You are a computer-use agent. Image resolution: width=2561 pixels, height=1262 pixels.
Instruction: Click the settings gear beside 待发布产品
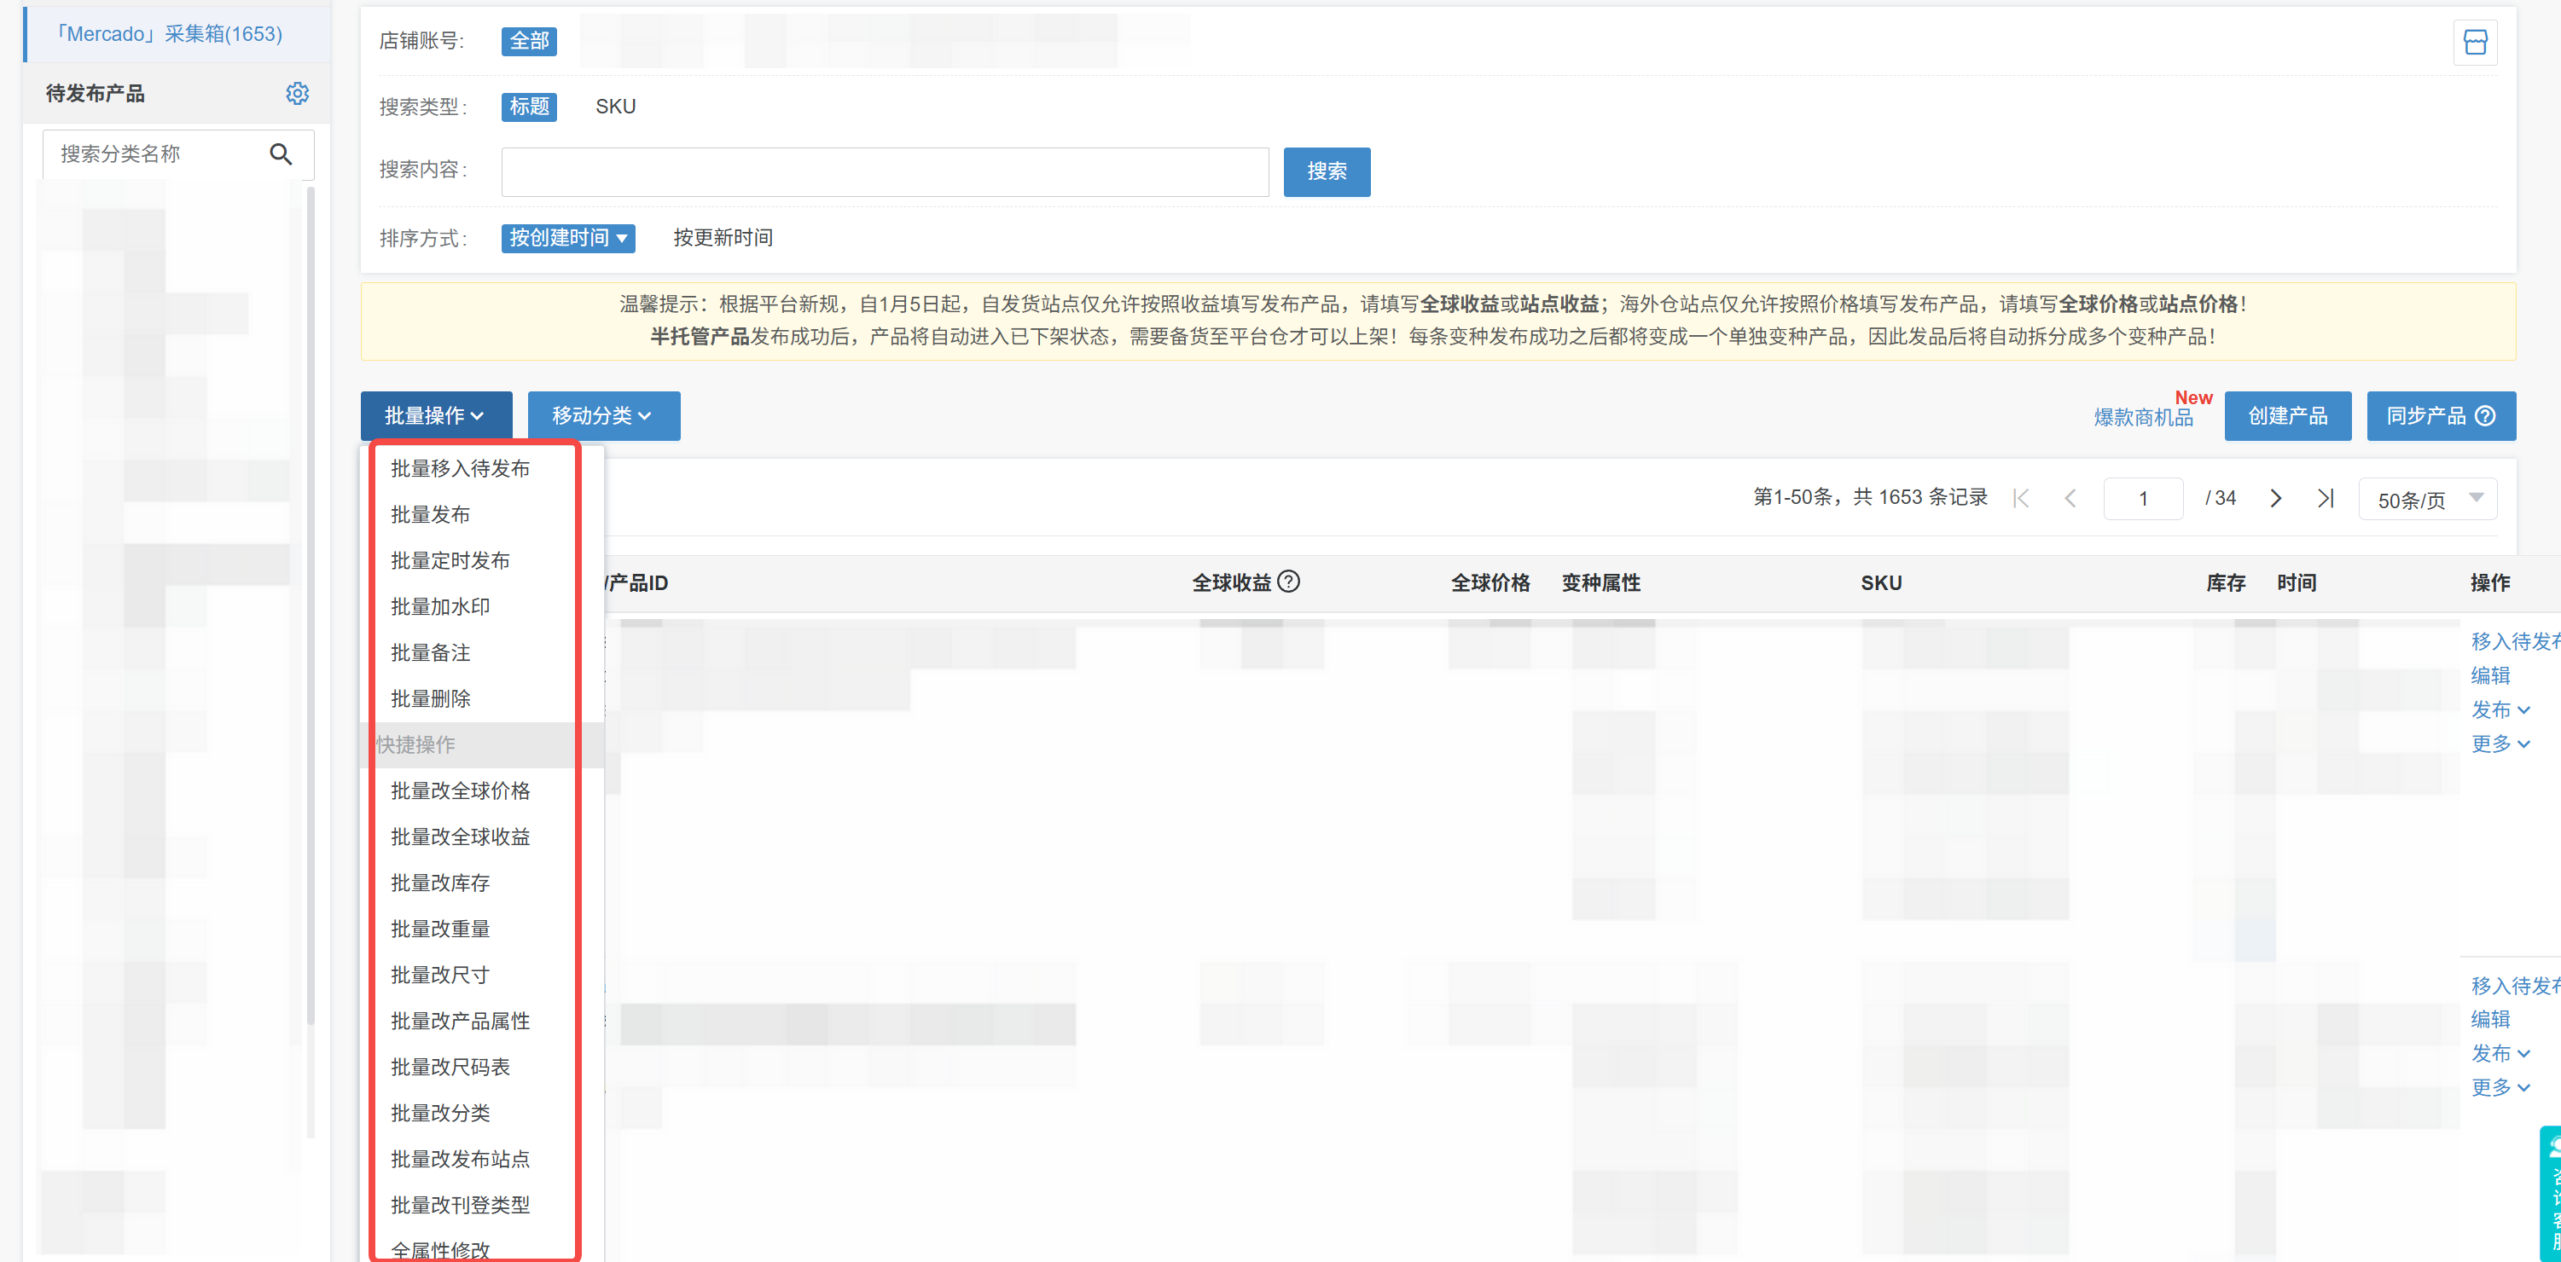click(x=297, y=92)
